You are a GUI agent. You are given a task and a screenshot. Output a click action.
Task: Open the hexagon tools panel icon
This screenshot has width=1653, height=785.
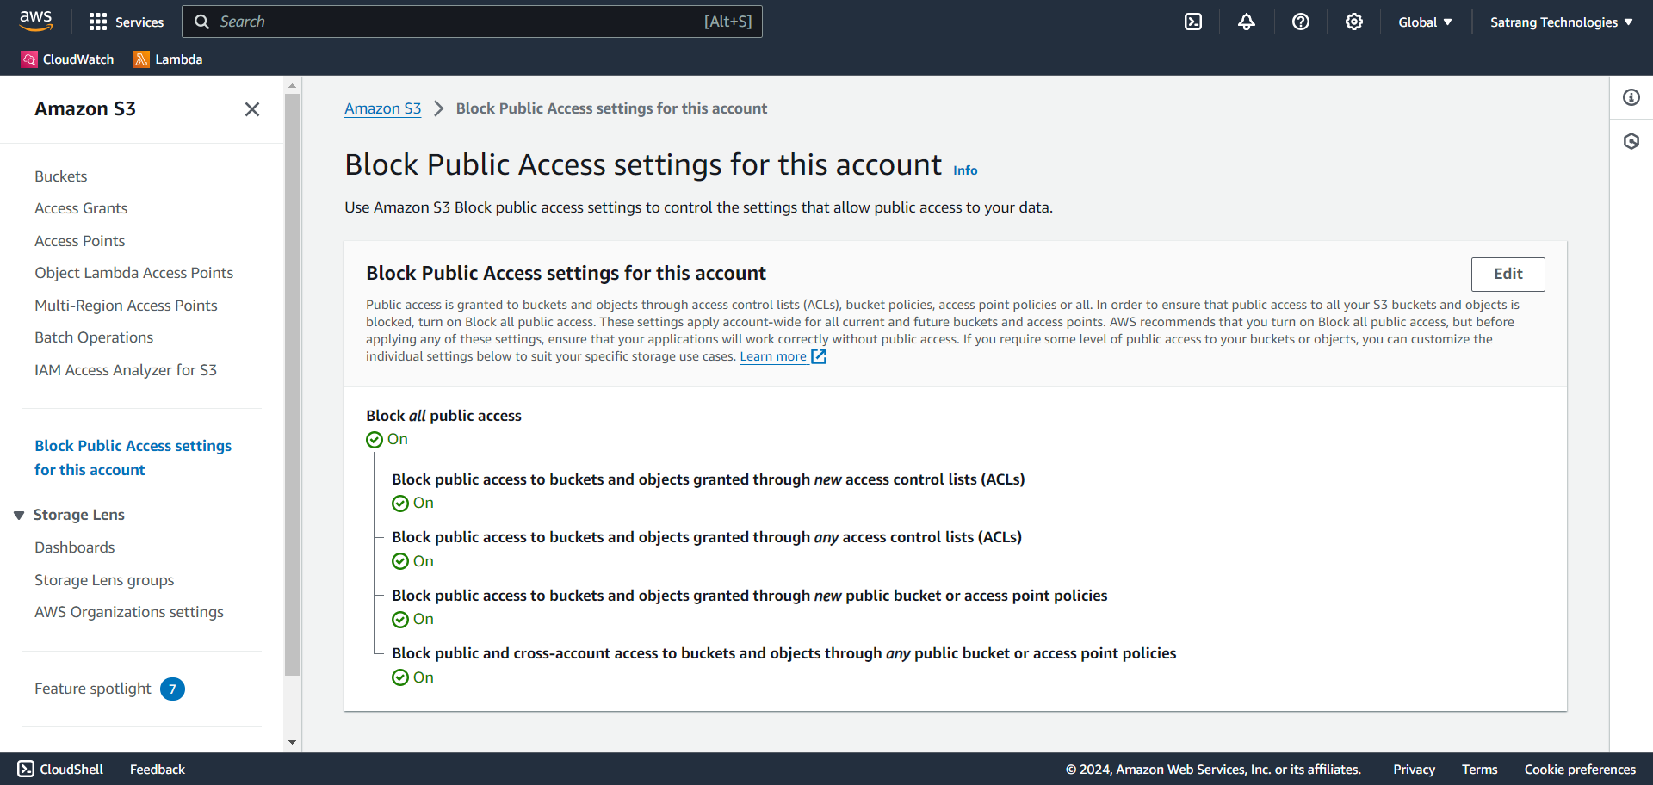point(1631,141)
